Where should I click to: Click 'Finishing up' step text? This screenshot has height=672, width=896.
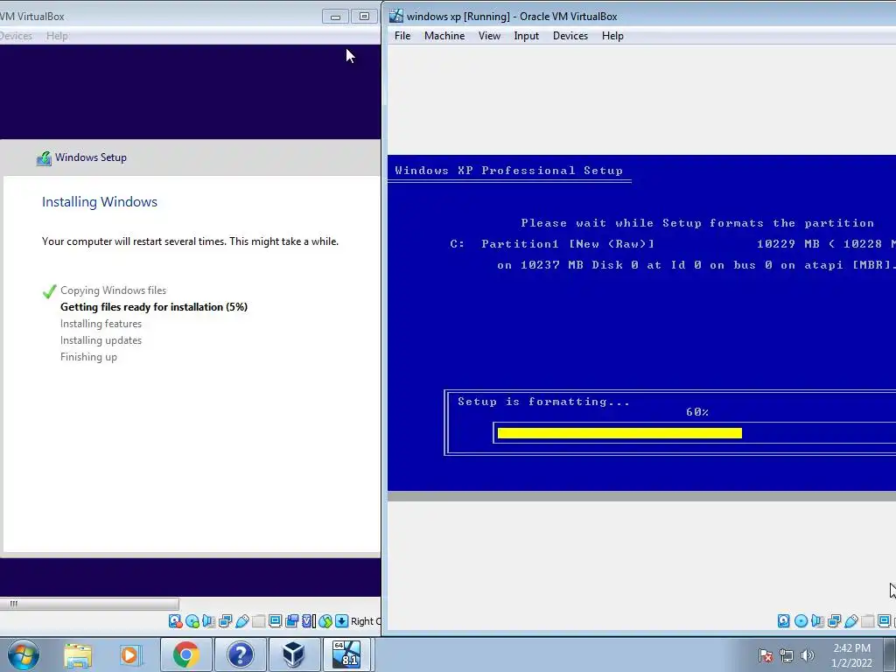pos(88,357)
